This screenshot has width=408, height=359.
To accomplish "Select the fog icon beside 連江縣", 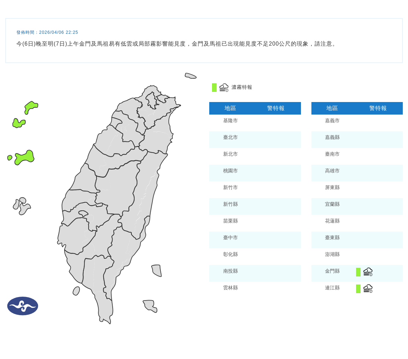I will pos(368,288).
